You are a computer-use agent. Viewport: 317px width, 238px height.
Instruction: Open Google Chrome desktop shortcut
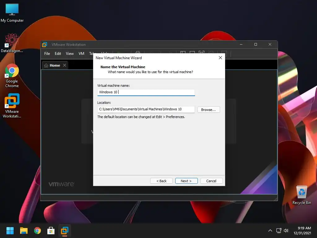pos(12,76)
